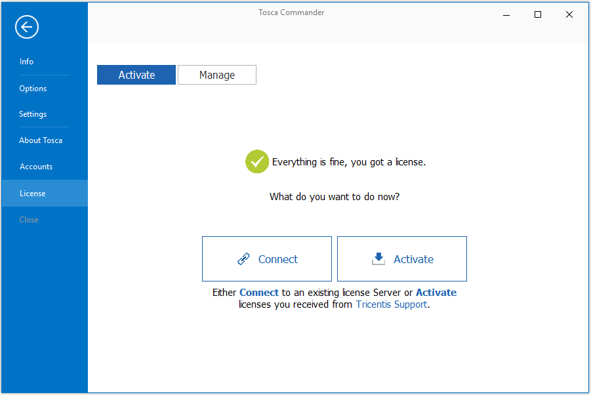Click the chain link icon in Connect button
This screenshot has width=591, height=395.
click(x=243, y=259)
